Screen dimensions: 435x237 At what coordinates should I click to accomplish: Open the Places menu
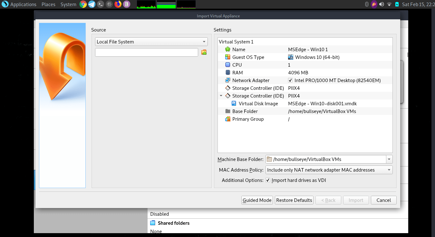(x=48, y=5)
